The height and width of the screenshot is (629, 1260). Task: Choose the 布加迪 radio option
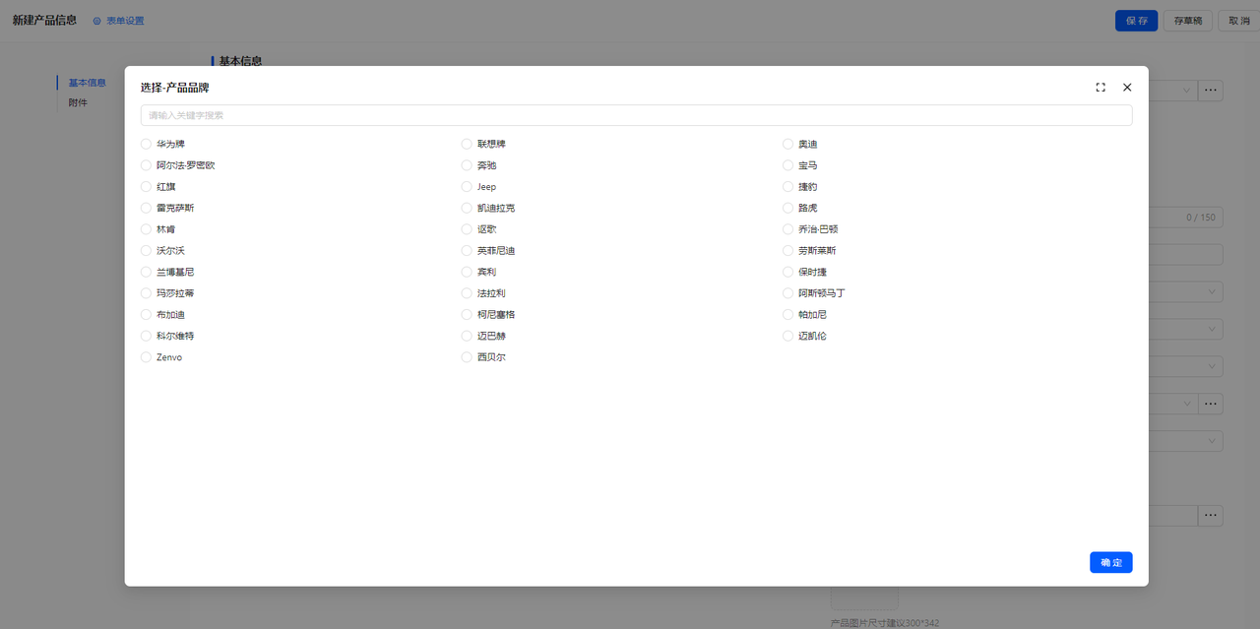(x=147, y=315)
